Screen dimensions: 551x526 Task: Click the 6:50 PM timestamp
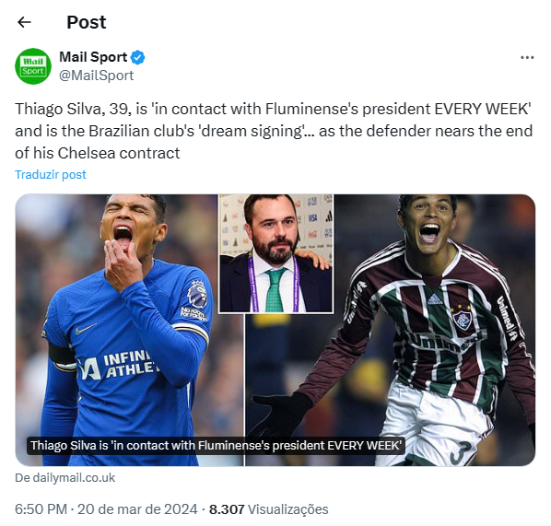point(41,508)
